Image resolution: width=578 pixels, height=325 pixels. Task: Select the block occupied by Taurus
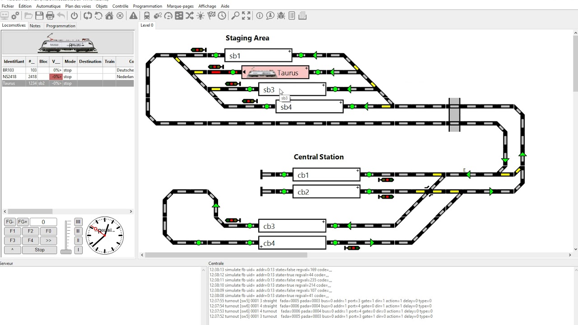tap(275, 72)
